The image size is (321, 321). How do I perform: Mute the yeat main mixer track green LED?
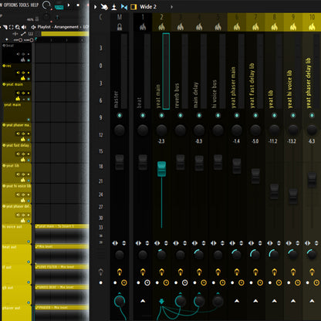[x=161, y=116]
